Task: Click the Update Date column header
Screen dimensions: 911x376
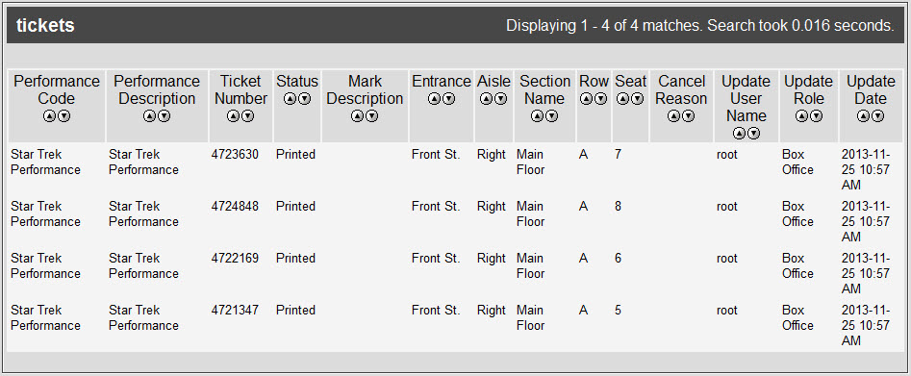Action: tap(871, 89)
